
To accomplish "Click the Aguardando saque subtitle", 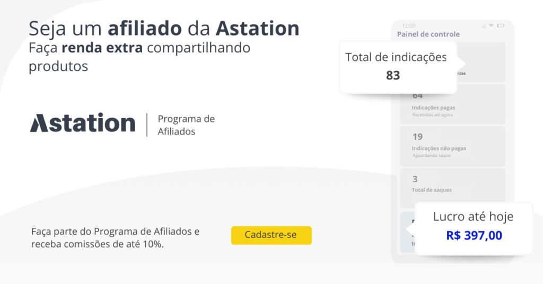I will point(432,156).
